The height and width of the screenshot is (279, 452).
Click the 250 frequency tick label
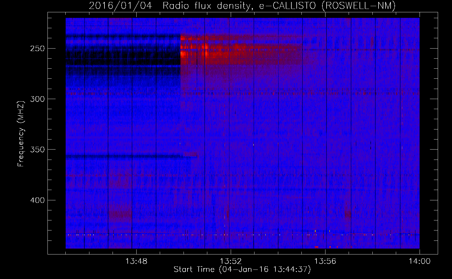37,49
